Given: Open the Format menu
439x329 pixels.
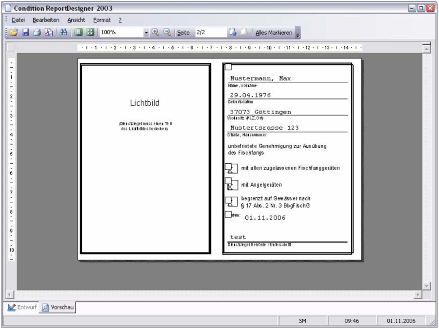Looking at the screenshot, I should [x=102, y=20].
